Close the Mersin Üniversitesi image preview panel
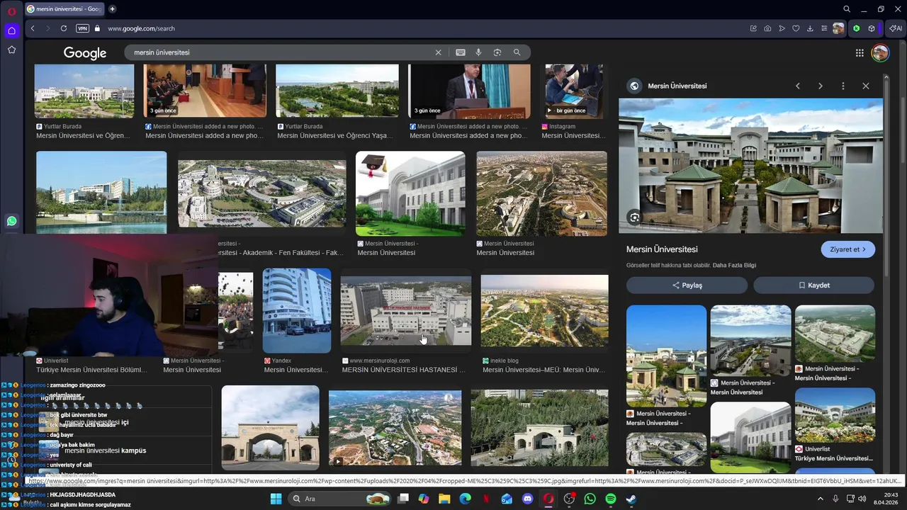The image size is (907, 510). pos(866,86)
